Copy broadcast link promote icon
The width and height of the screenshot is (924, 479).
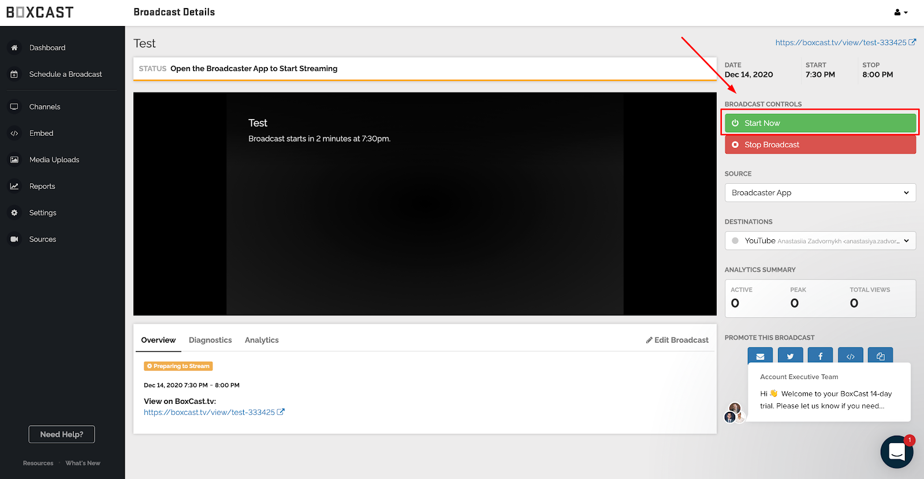(x=880, y=355)
